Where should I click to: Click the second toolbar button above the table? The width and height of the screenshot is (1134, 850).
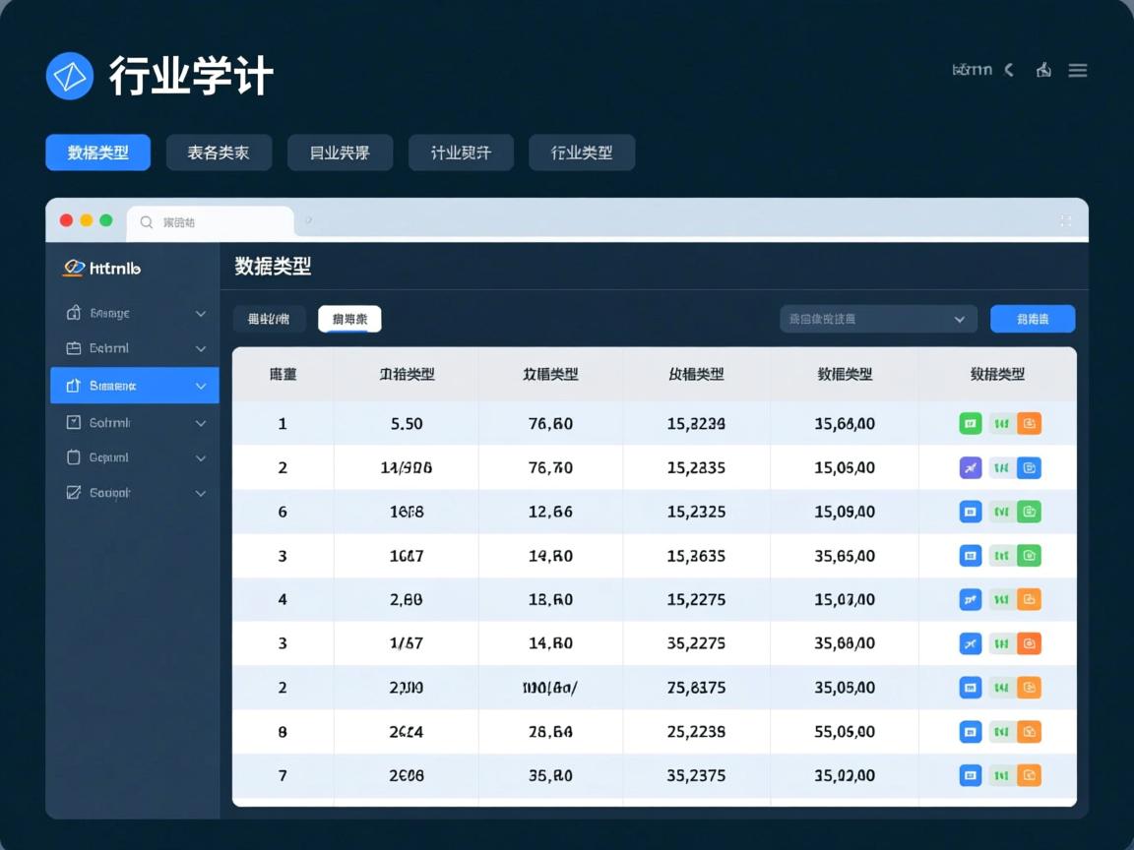coord(349,319)
